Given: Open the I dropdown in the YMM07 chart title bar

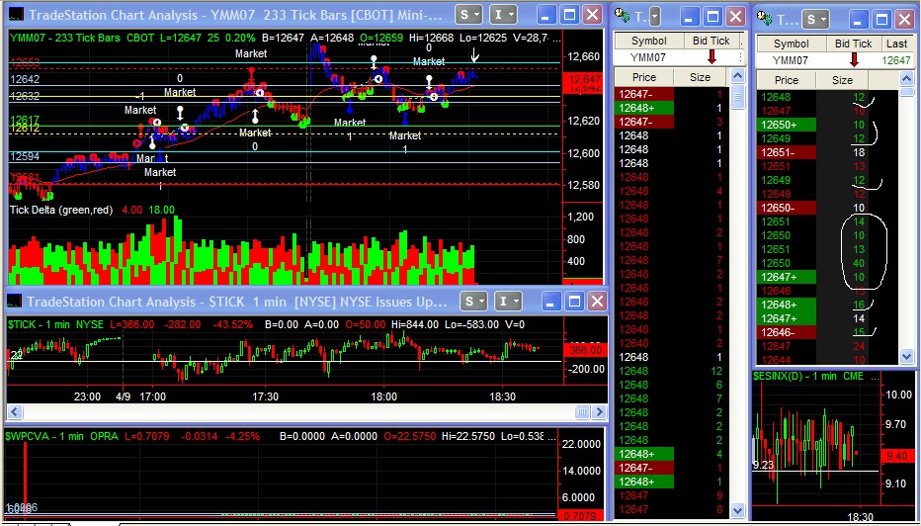Looking at the screenshot, I should point(504,15).
